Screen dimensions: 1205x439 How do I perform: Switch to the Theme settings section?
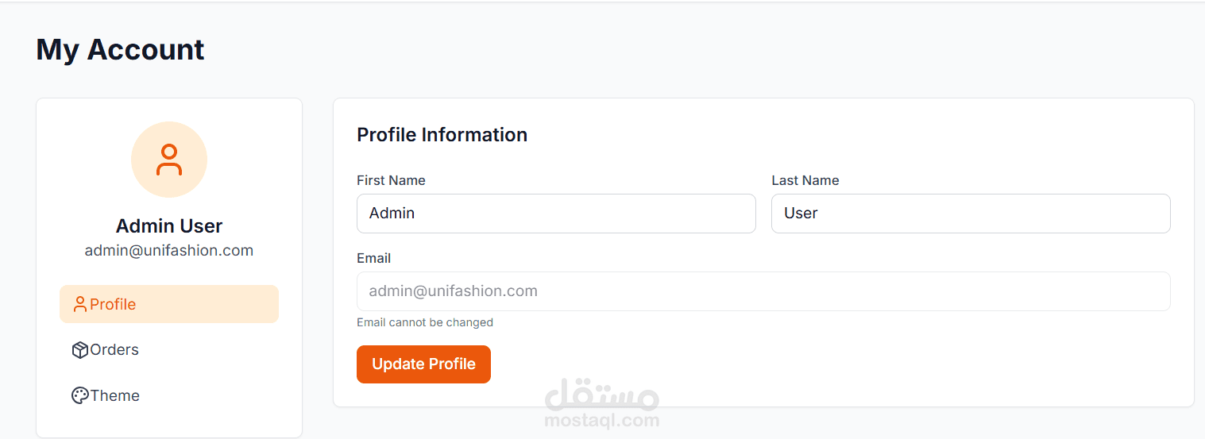point(115,395)
